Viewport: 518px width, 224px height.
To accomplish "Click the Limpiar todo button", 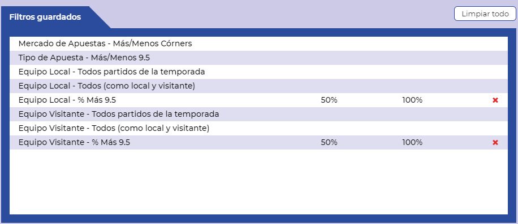I will (485, 14).
